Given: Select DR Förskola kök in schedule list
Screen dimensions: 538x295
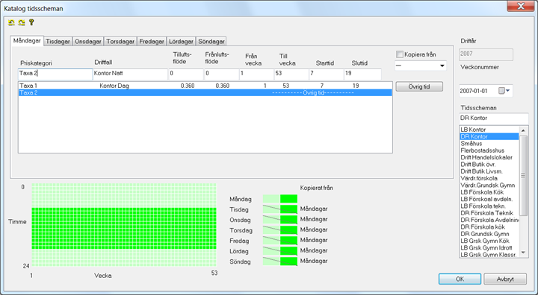Looking at the screenshot, I should (x=489, y=227).
